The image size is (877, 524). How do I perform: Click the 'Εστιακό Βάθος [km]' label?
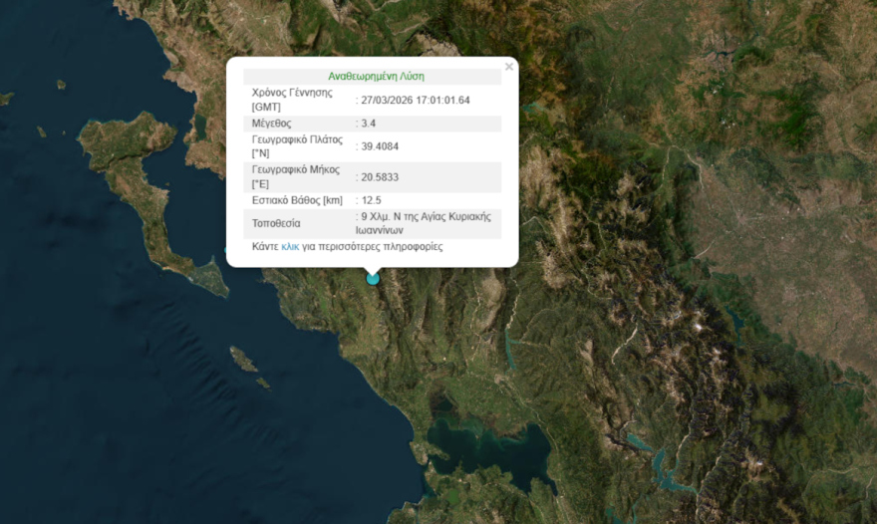[297, 200]
